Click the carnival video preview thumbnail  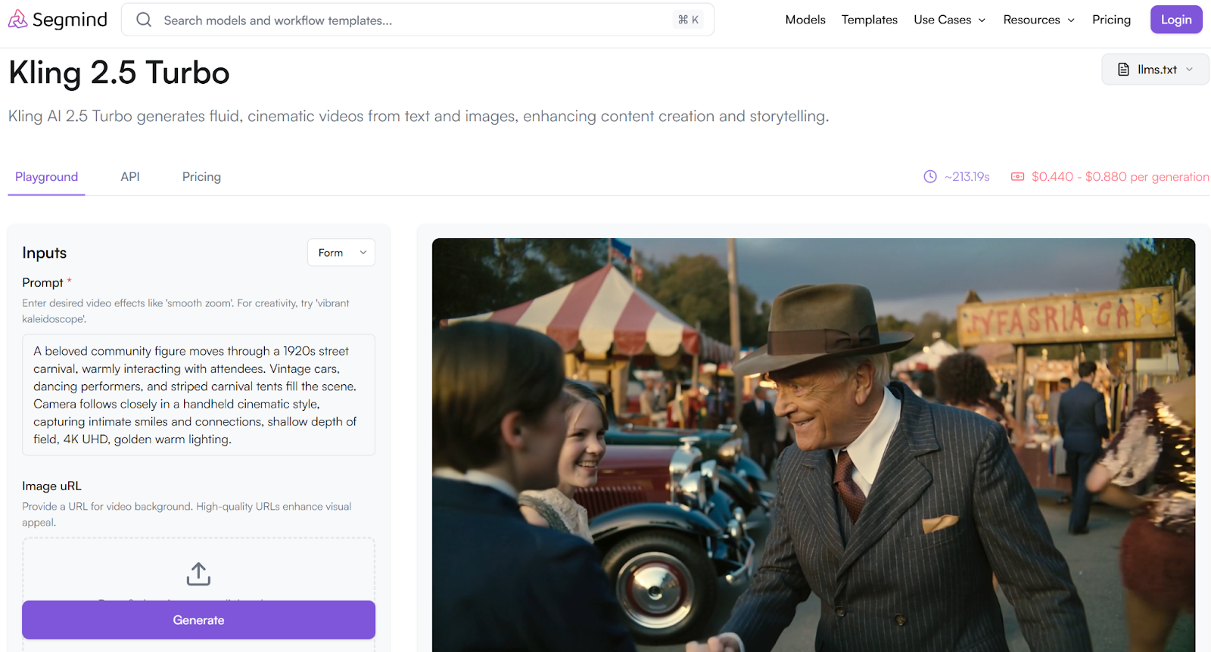[813, 445]
